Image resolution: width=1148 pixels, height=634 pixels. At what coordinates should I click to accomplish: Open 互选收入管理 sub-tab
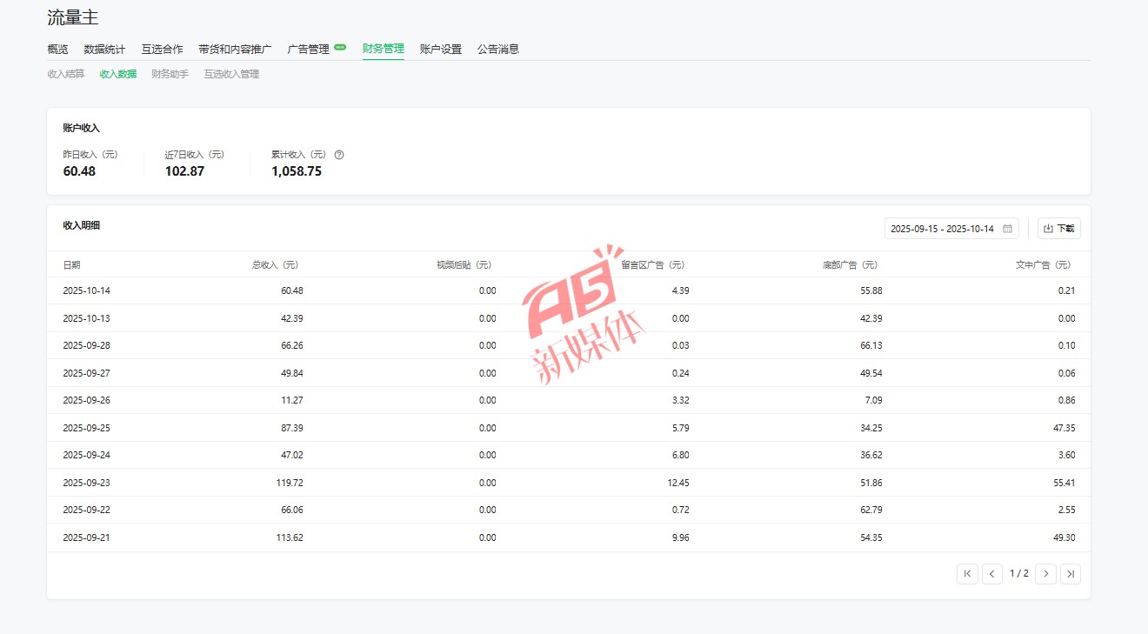tap(231, 75)
